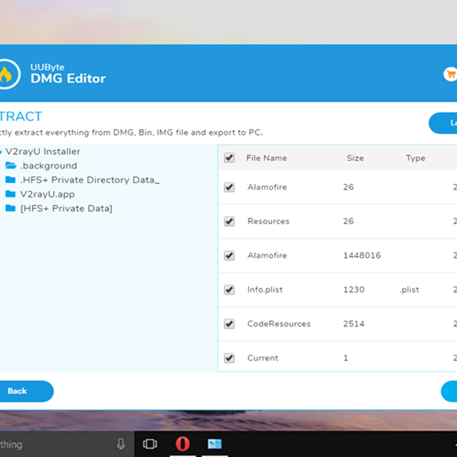The width and height of the screenshot is (457, 457).
Task: Select [HFS+ Private Data] in tree
Action: point(66,209)
